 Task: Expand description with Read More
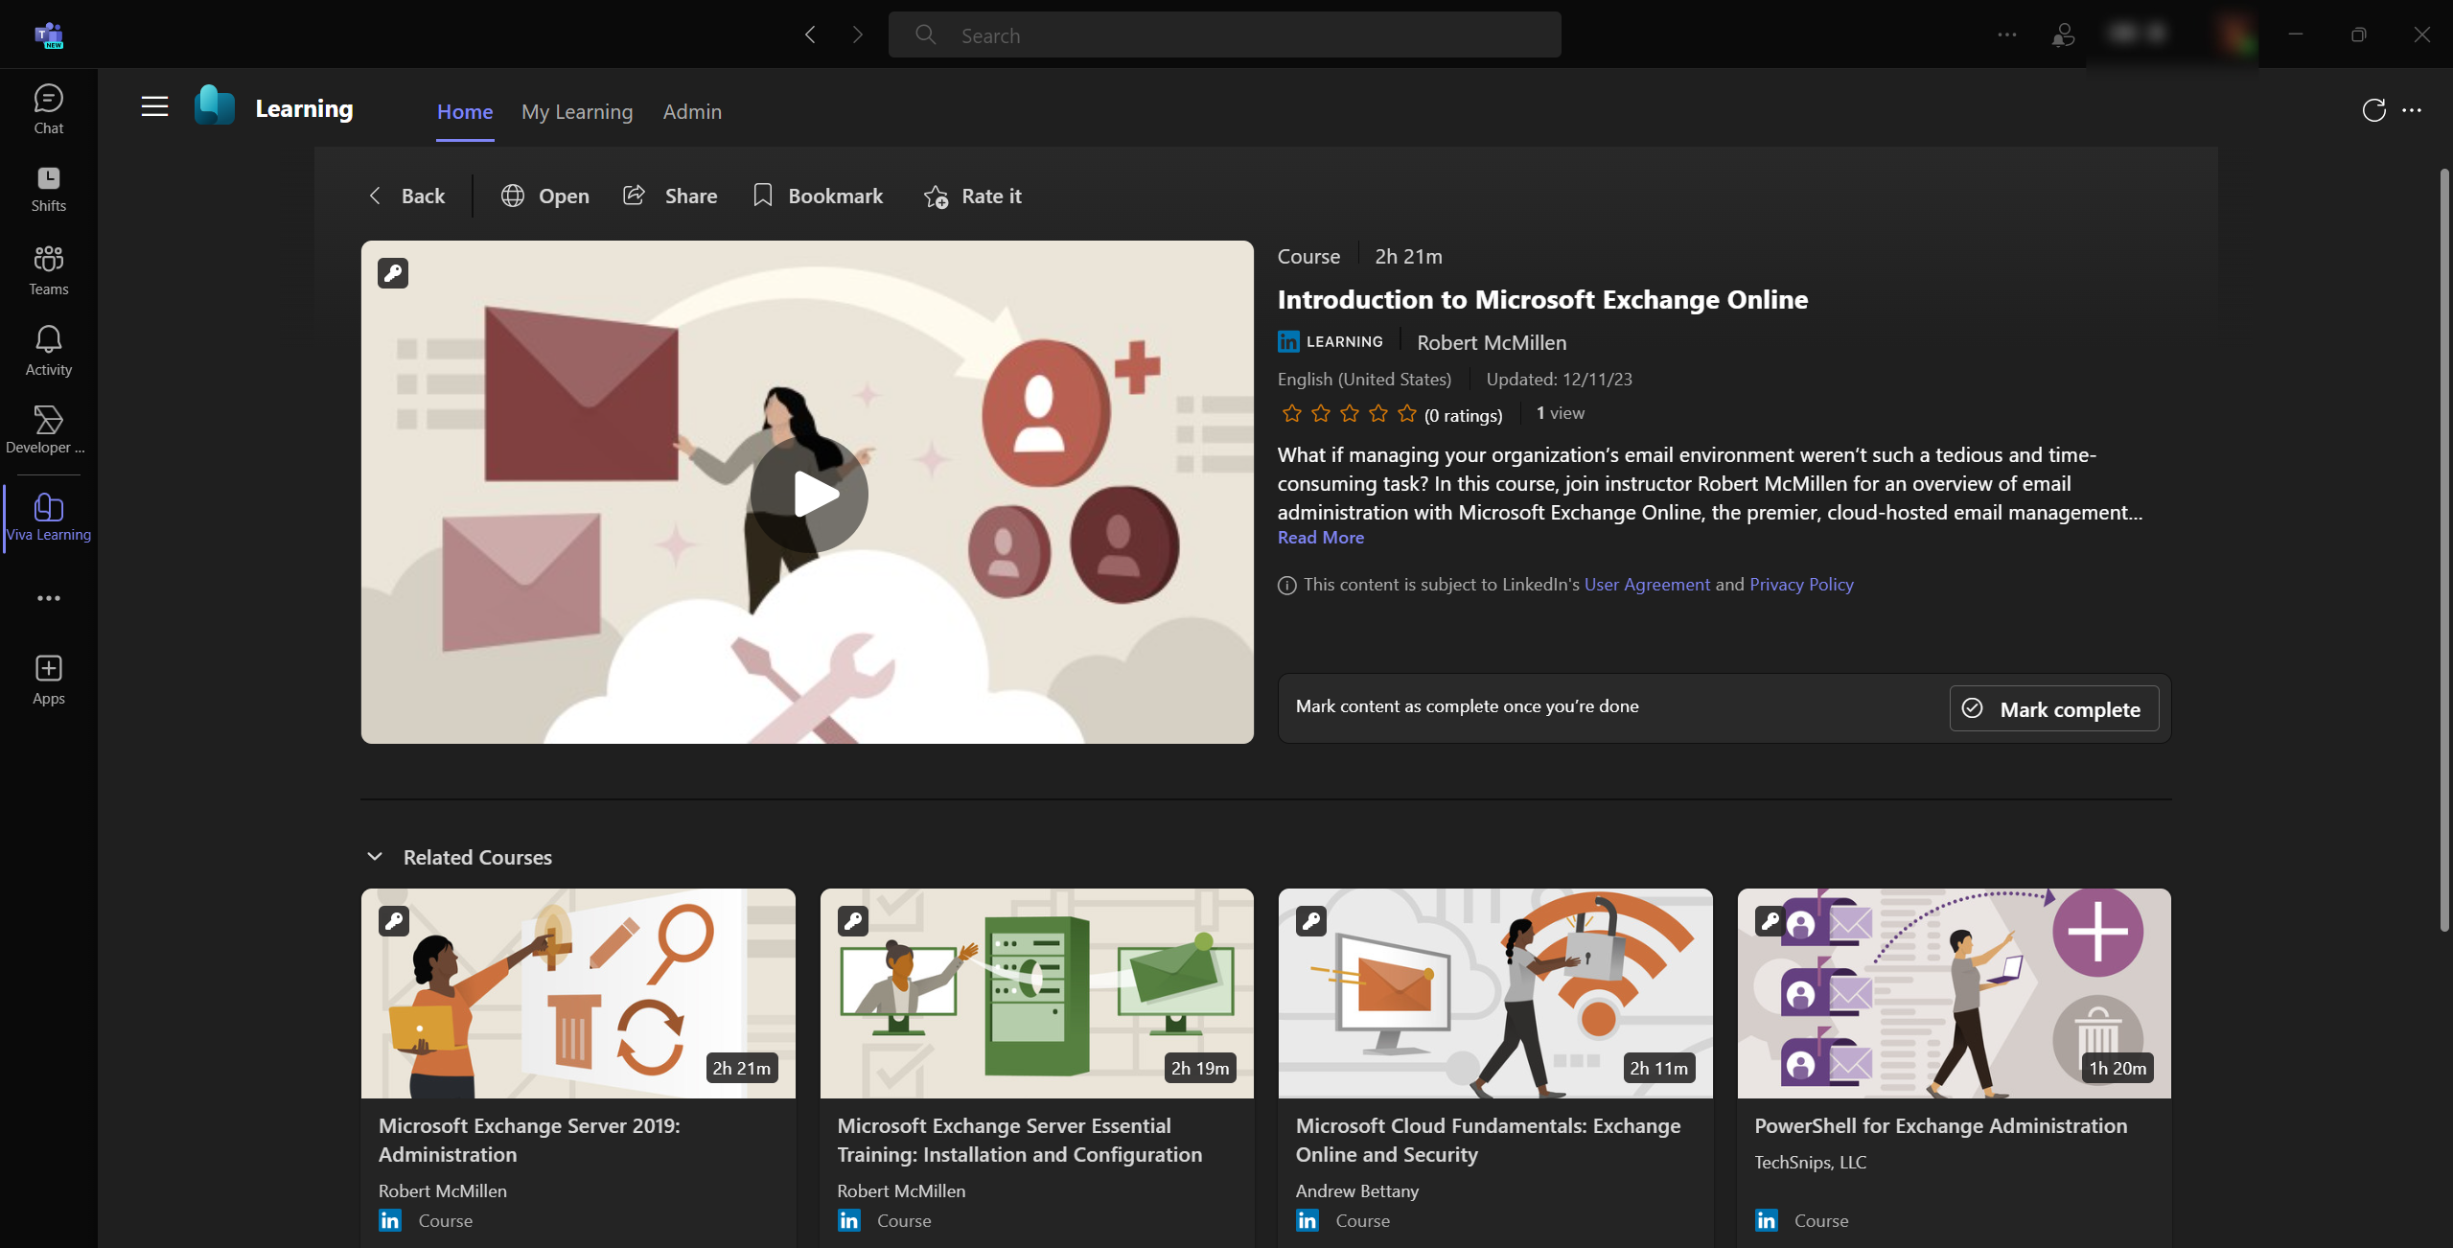[x=1320, y=537]
